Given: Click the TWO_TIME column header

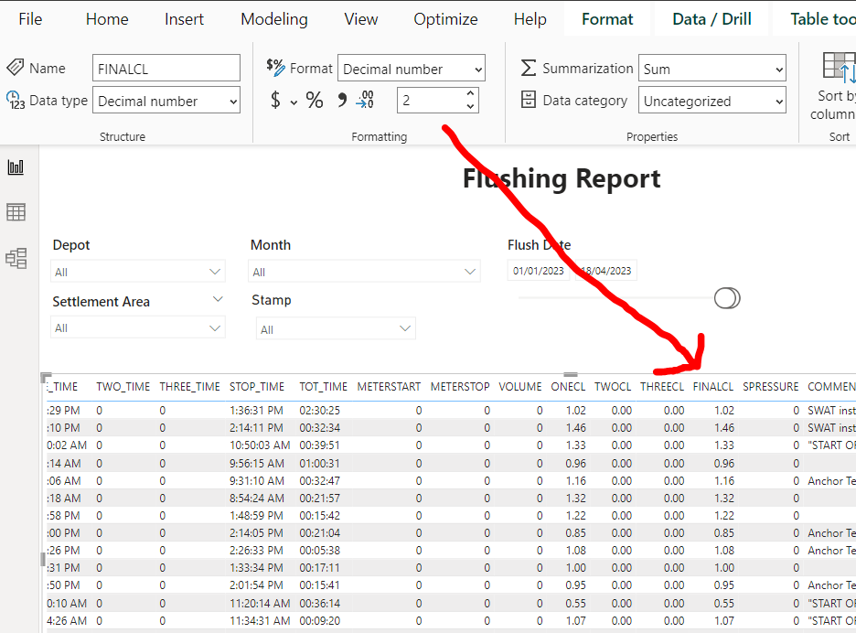Looking at the screenshot, I should [x=123, y=387].
